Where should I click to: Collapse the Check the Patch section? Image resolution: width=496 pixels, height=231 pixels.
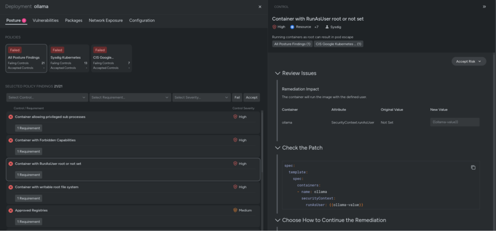(278, 148)
